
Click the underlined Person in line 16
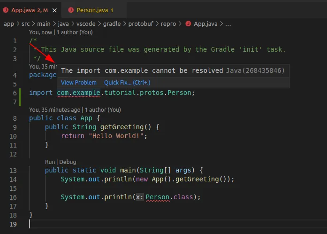158,197
